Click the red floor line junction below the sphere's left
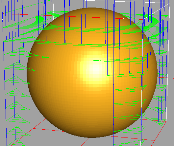Screen dimensions: 174x146 33,128
